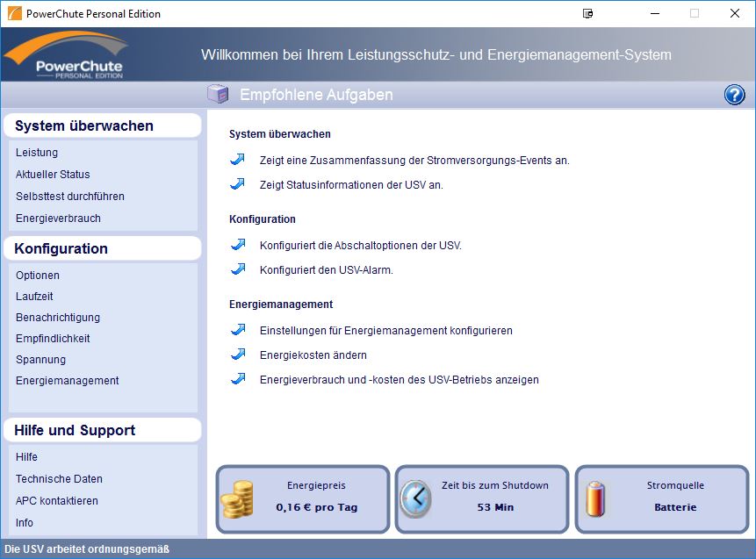This screenshot has width=756, height=559.
Task: Open link Zeigt eine Zusammenfassung der Stromversorgungs-Events an
Action: pyautogui.click(x=414, y=161)
